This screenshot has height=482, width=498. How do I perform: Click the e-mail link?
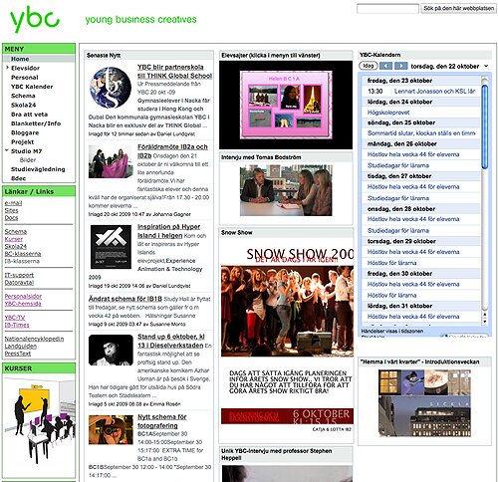pos(13,203)
